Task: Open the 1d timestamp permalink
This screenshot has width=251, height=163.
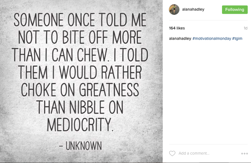Action: click(245, 28)
